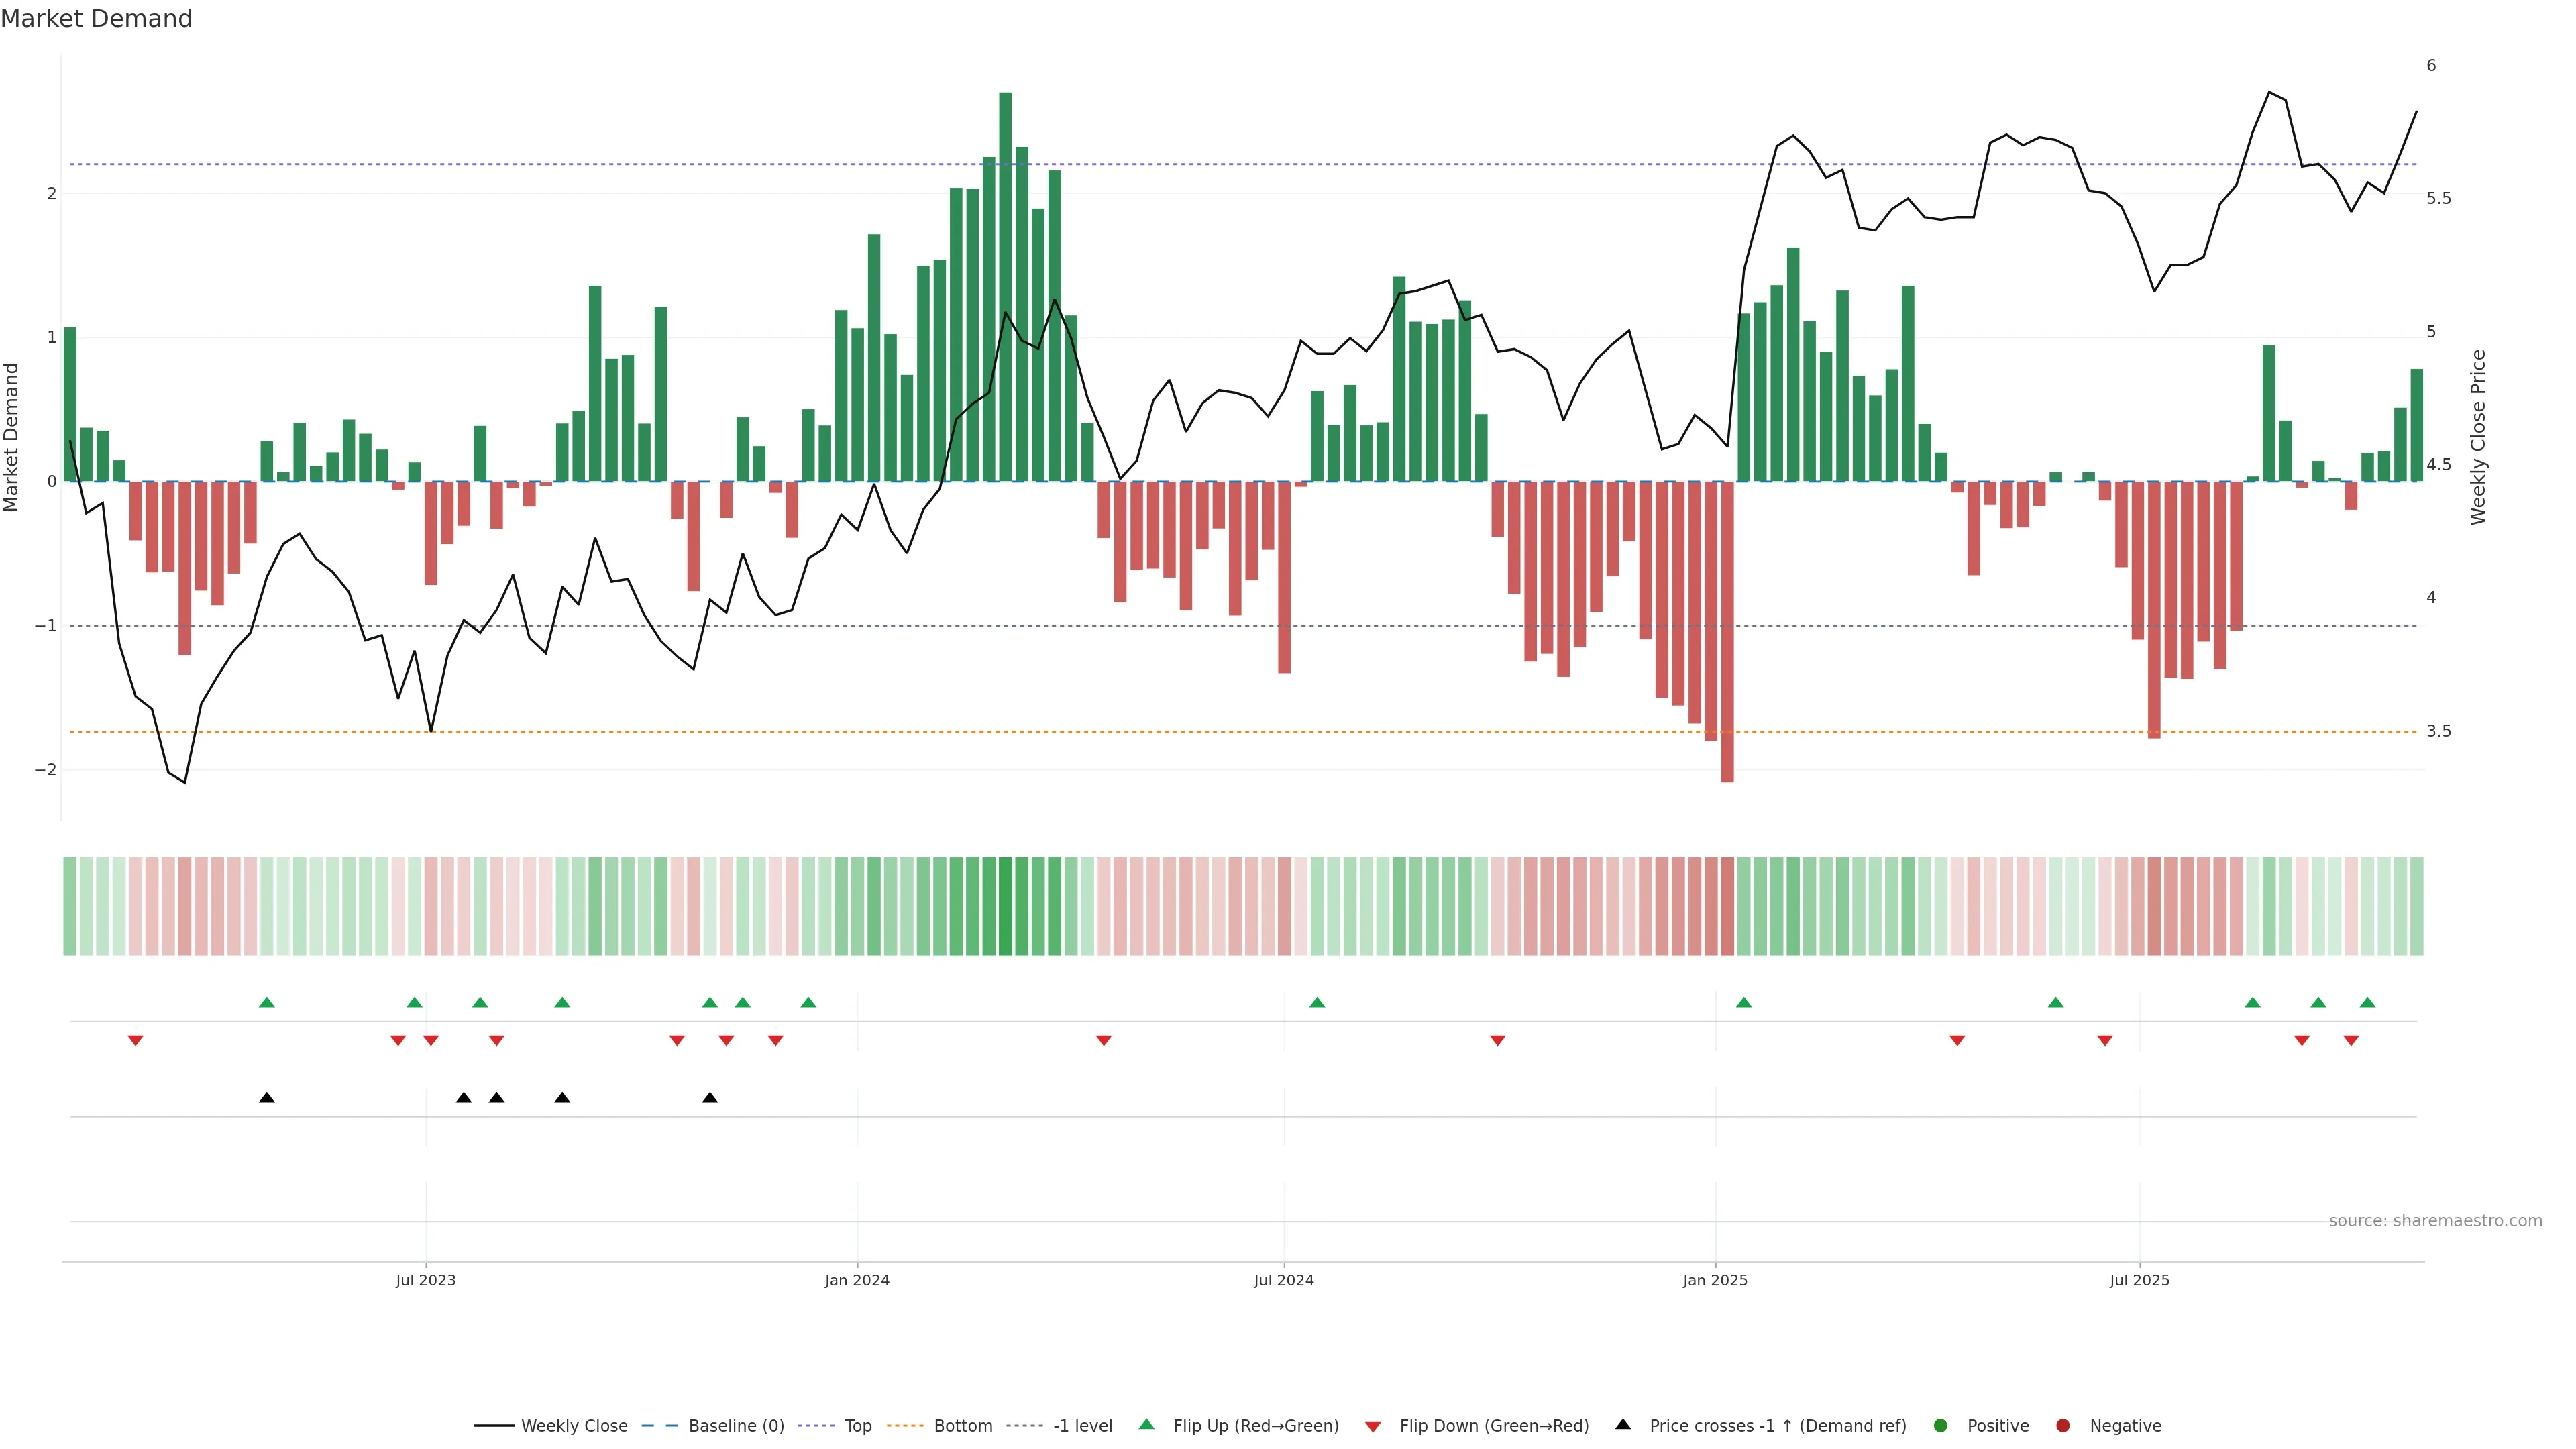Click the darkest green heatmap strip cell
Image resolution: width=2576 pixels, height=1449 pixels.
tap(1005, 906)
